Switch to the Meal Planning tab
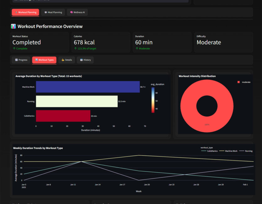 pyautogui.click(x=53, y=12)
